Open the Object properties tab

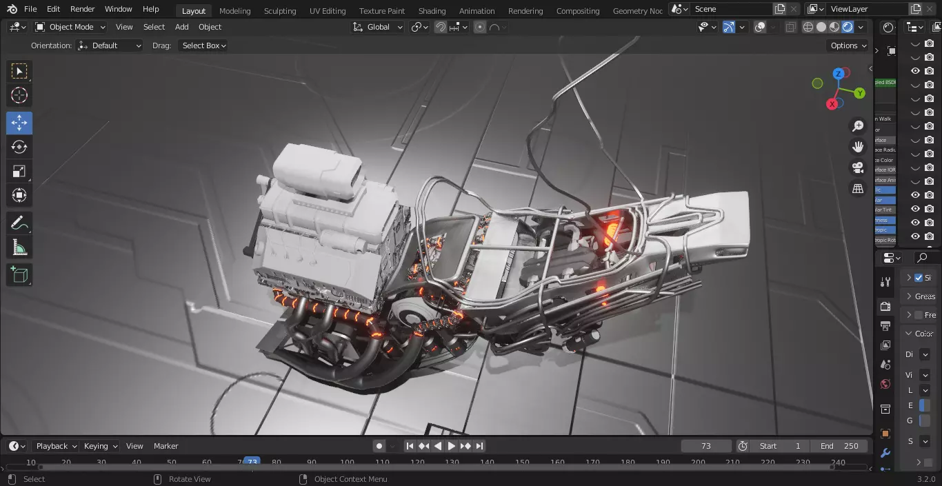(x=885, y=434)
